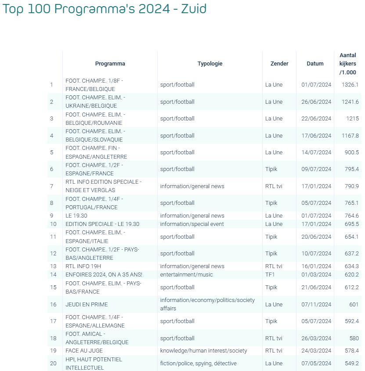This screenshot has width=365, height=371.
Task: Select the date 14/07/2024 cell
Action: coord(316,153)
